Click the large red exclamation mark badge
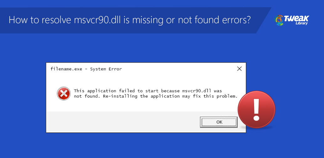This screenshot has height=158, width=324. [x=256, y=110]
